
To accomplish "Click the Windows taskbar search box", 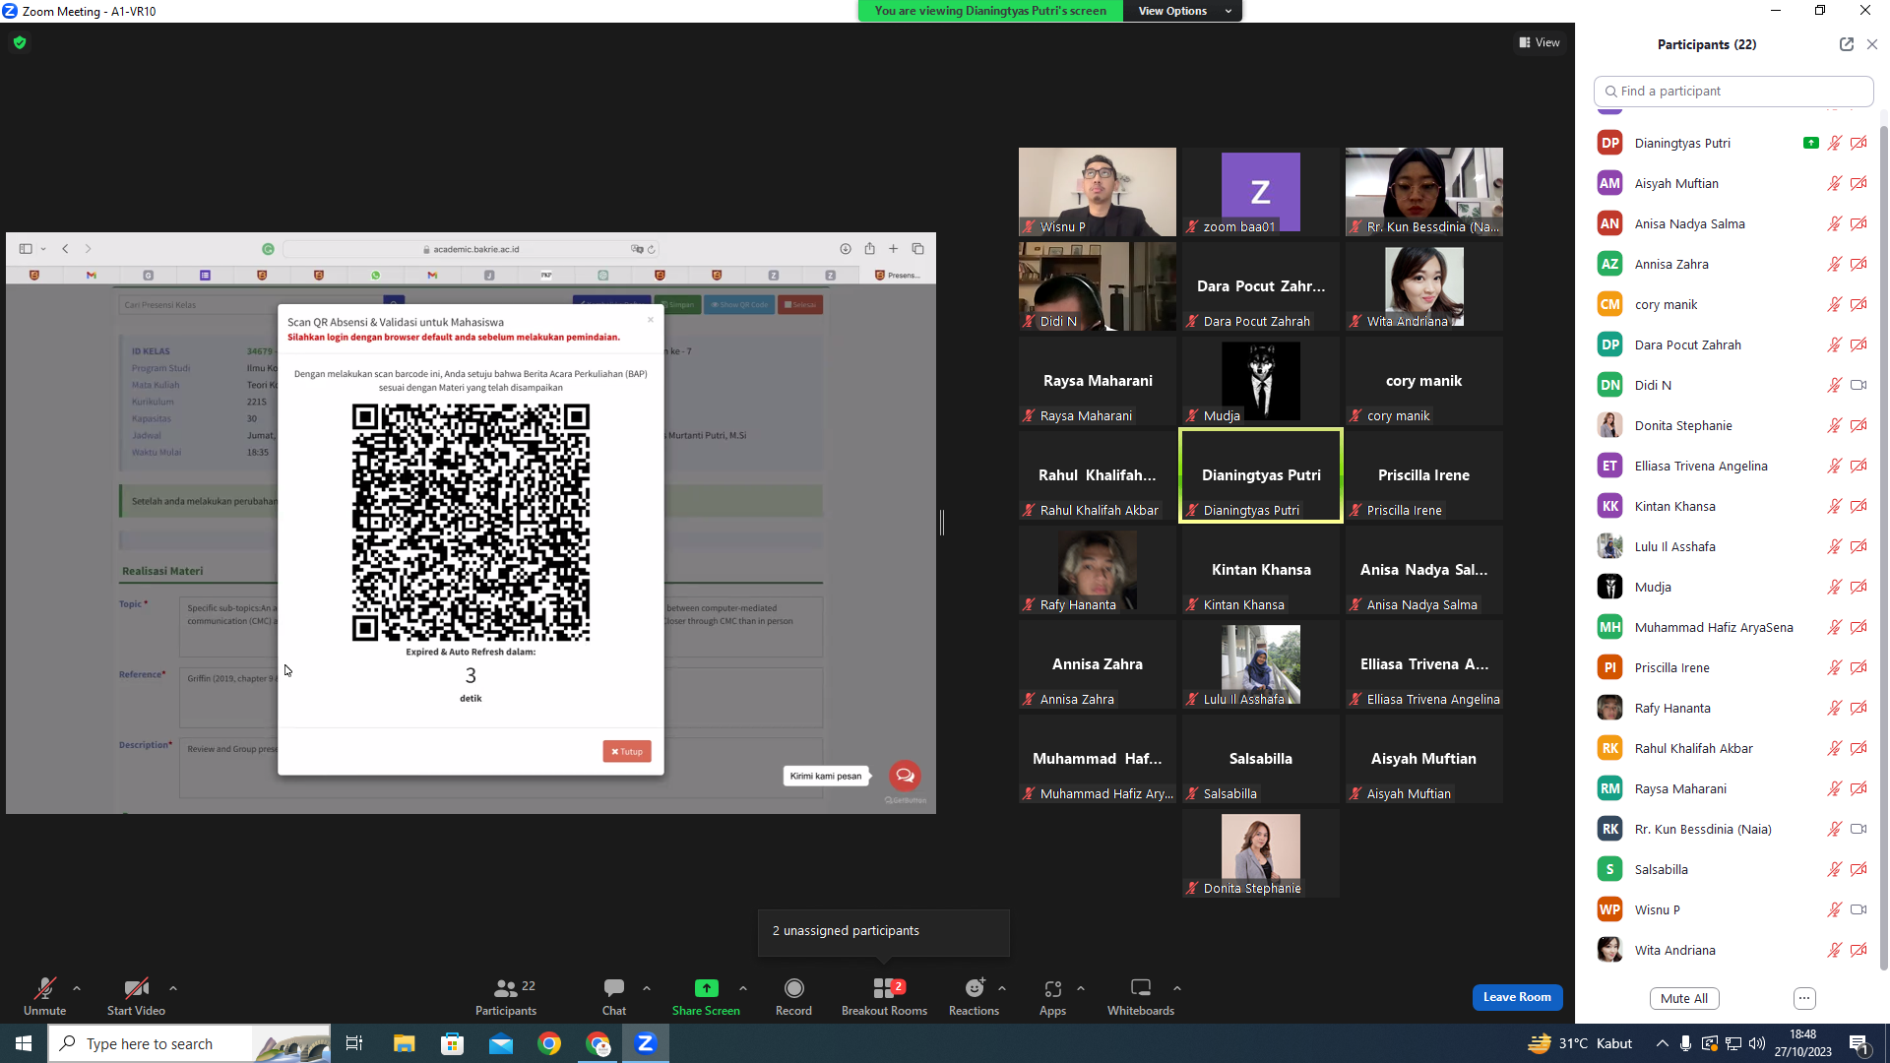I will 189,1043.
